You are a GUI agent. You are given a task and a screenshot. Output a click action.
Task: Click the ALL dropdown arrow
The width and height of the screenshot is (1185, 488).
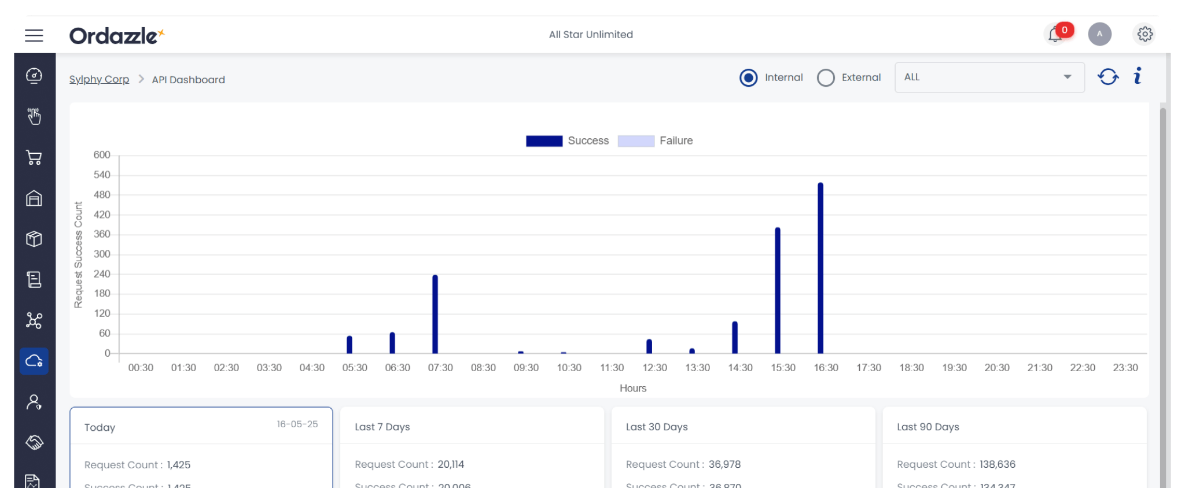[x=1067, y=77]
